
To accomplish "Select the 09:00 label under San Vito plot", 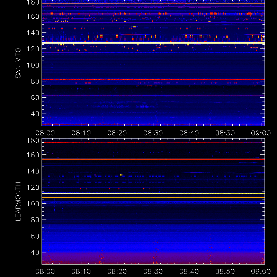I will click(x=261, y=133).
